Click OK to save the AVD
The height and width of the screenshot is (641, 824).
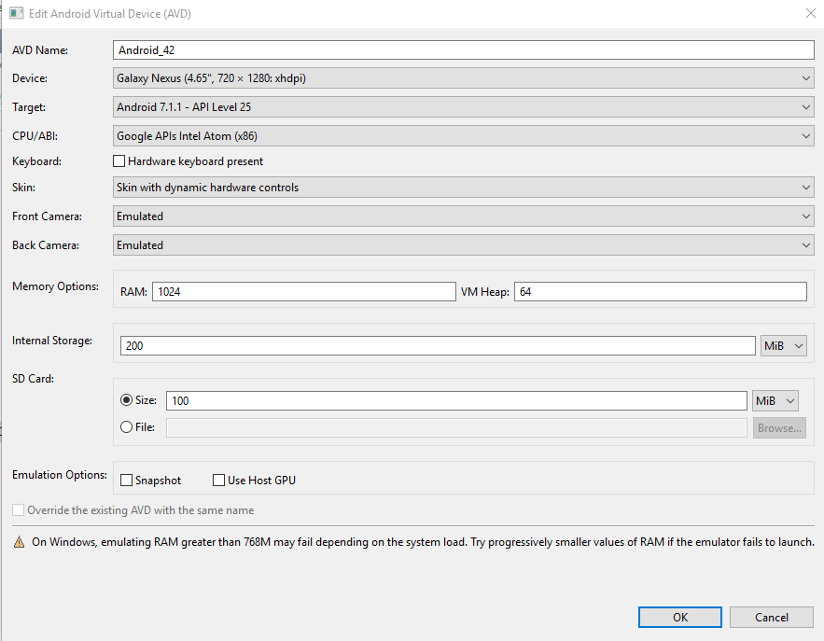coord(680,617)
